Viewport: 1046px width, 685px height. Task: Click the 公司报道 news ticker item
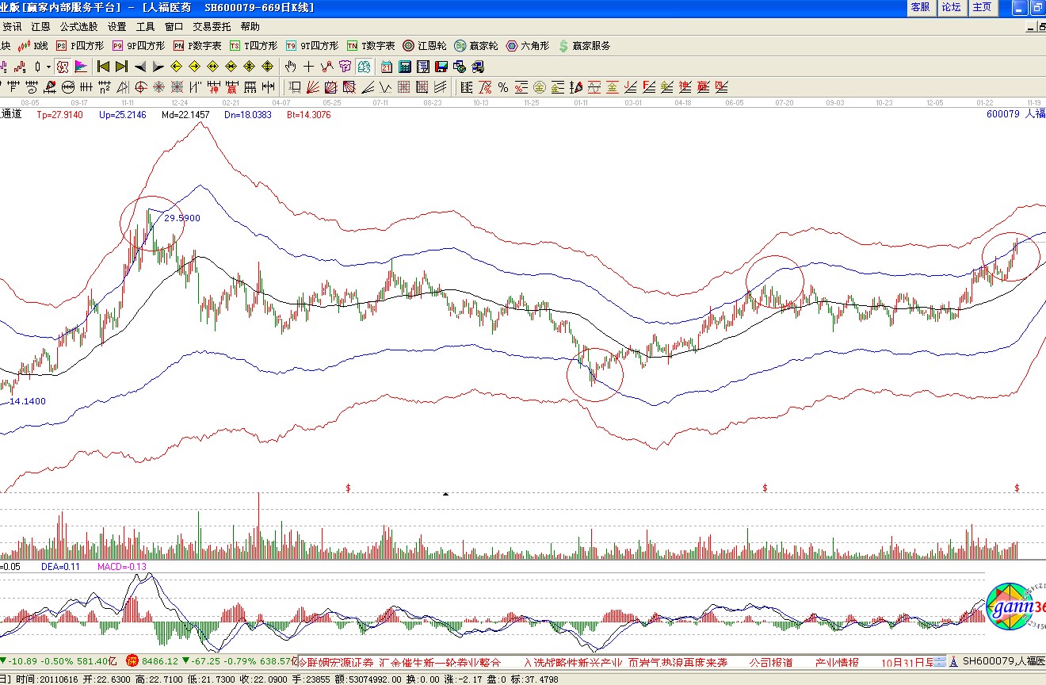coord(771,661)
